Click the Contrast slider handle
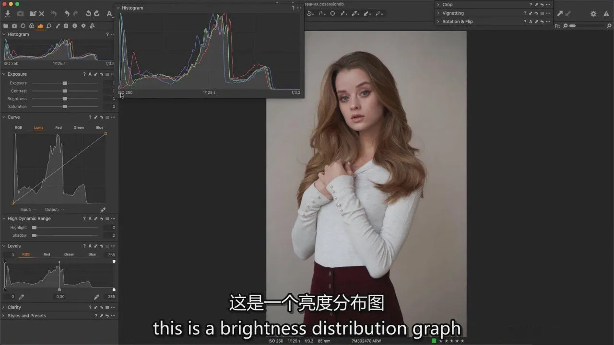The height and width of the screenshot is (345, 614). [x=65, y=91]
